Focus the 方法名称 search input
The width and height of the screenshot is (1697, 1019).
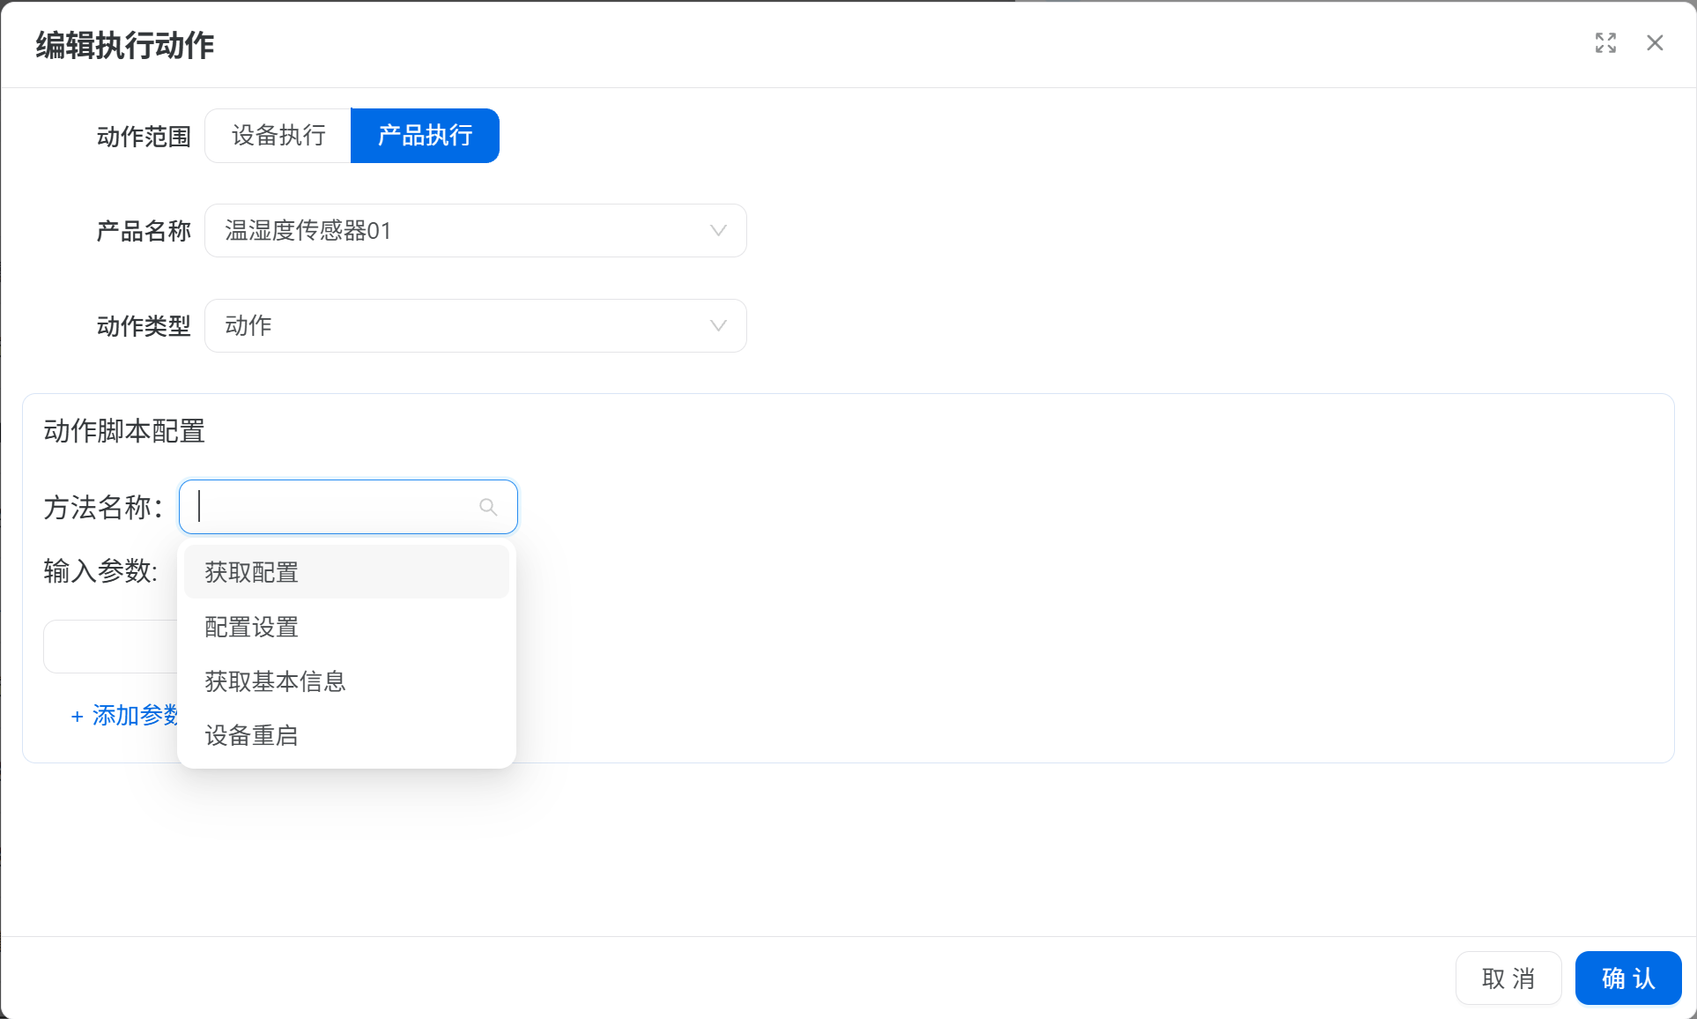(335, 507)
